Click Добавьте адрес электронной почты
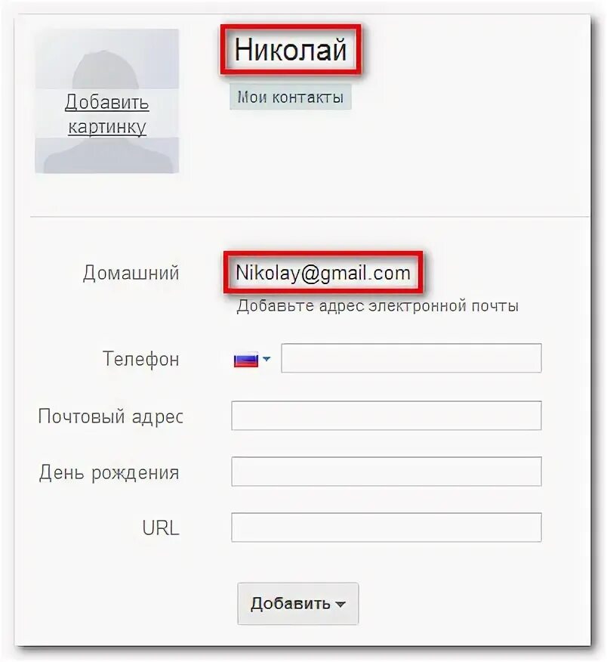This screenshot has height=662, width=607. pos(377,305)
